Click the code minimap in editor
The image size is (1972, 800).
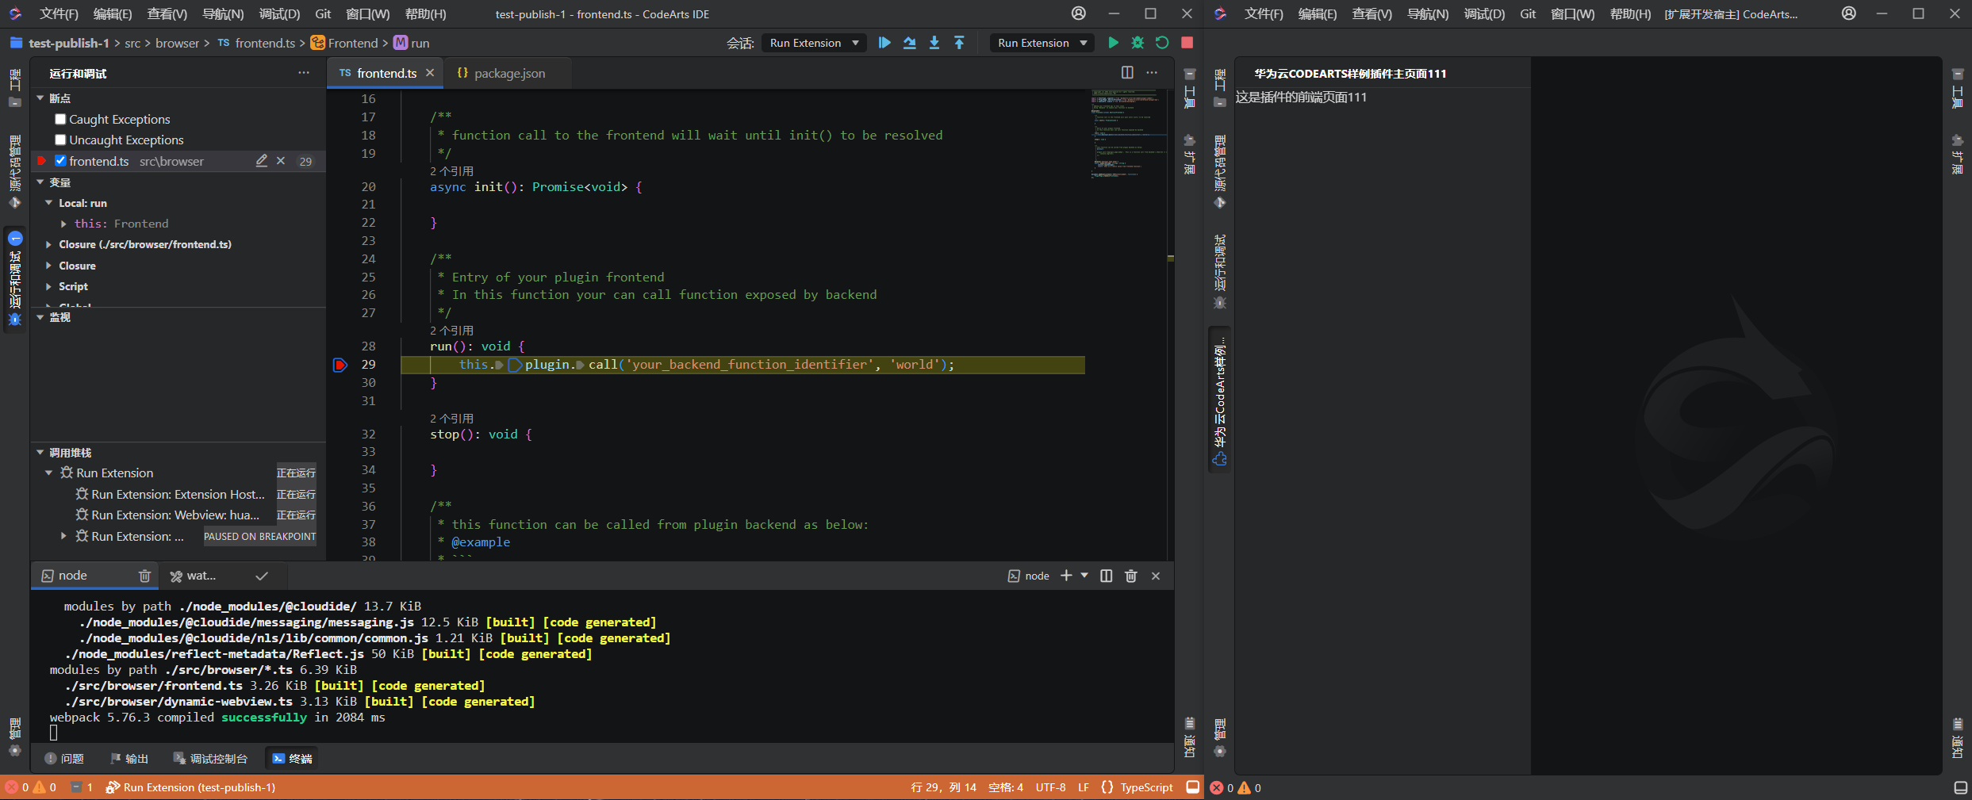tap(1128, 135)
